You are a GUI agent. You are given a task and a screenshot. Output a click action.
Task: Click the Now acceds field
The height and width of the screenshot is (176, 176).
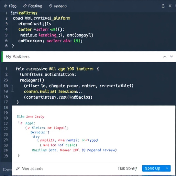point(32,169)
